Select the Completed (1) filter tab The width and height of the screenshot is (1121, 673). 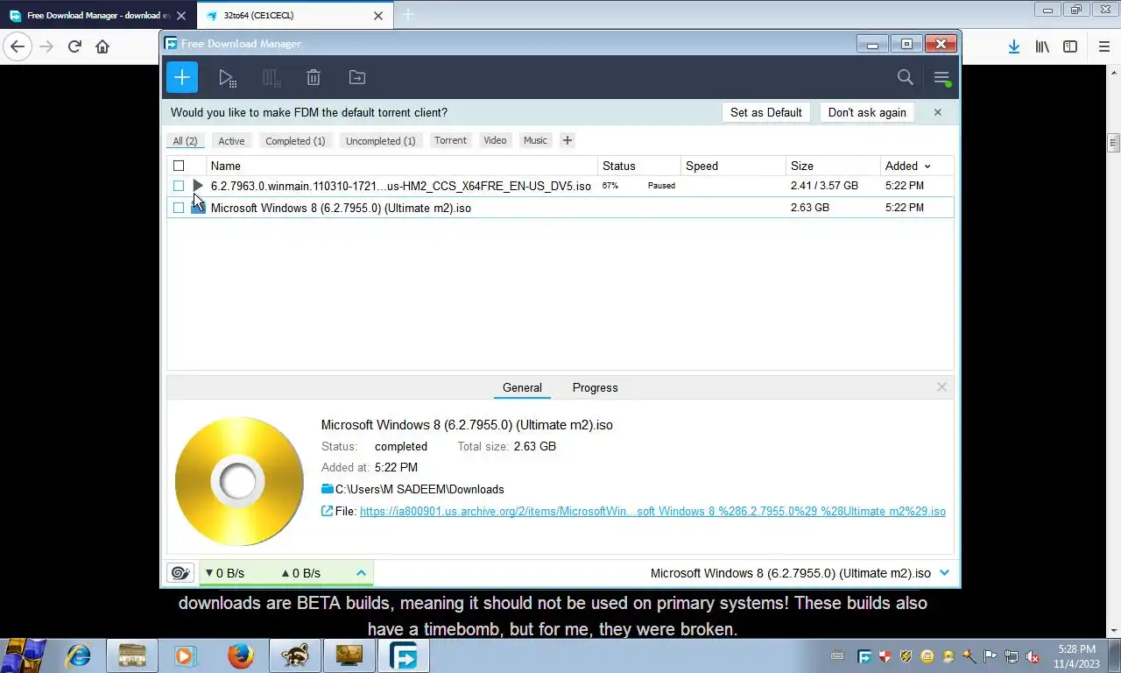[x=295, y=140]
